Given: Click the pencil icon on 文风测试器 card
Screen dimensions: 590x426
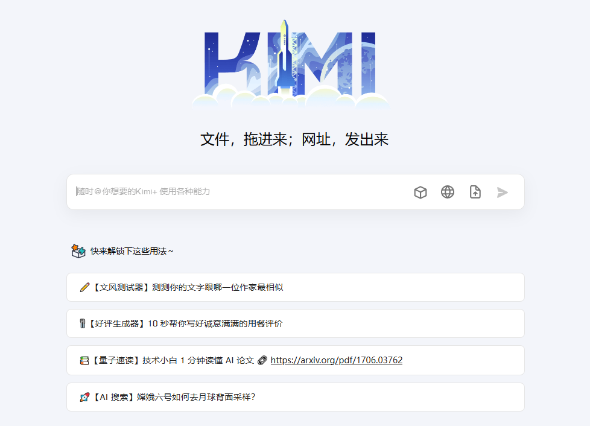Looking at the screenshot, I should [x=84, y=288].
